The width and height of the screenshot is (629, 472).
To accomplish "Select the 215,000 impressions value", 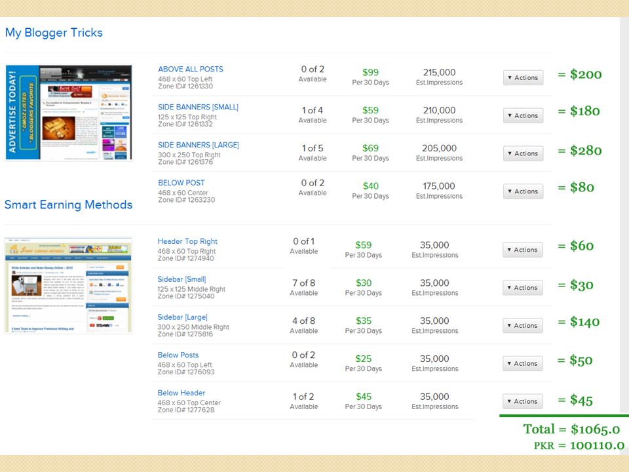I will tap(439, 72).
